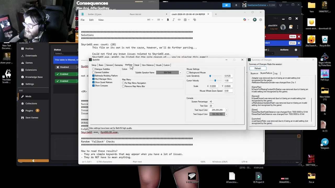Open picker arrow for Subtitle Speaker Name color
This screenshot has height=188, width=335.
pos(180,73)
